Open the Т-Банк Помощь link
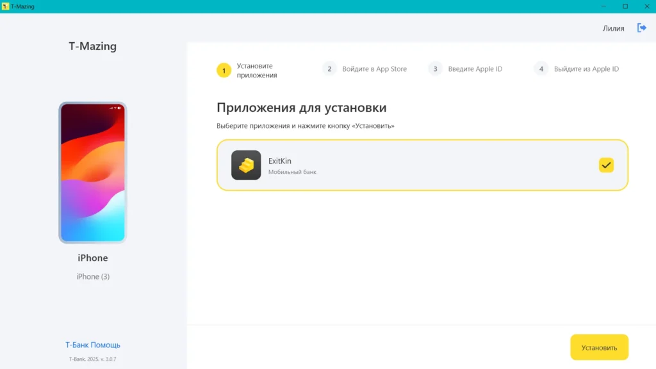Screen dimensions: 656x369 pyautogui.click(x=93, y=345)
